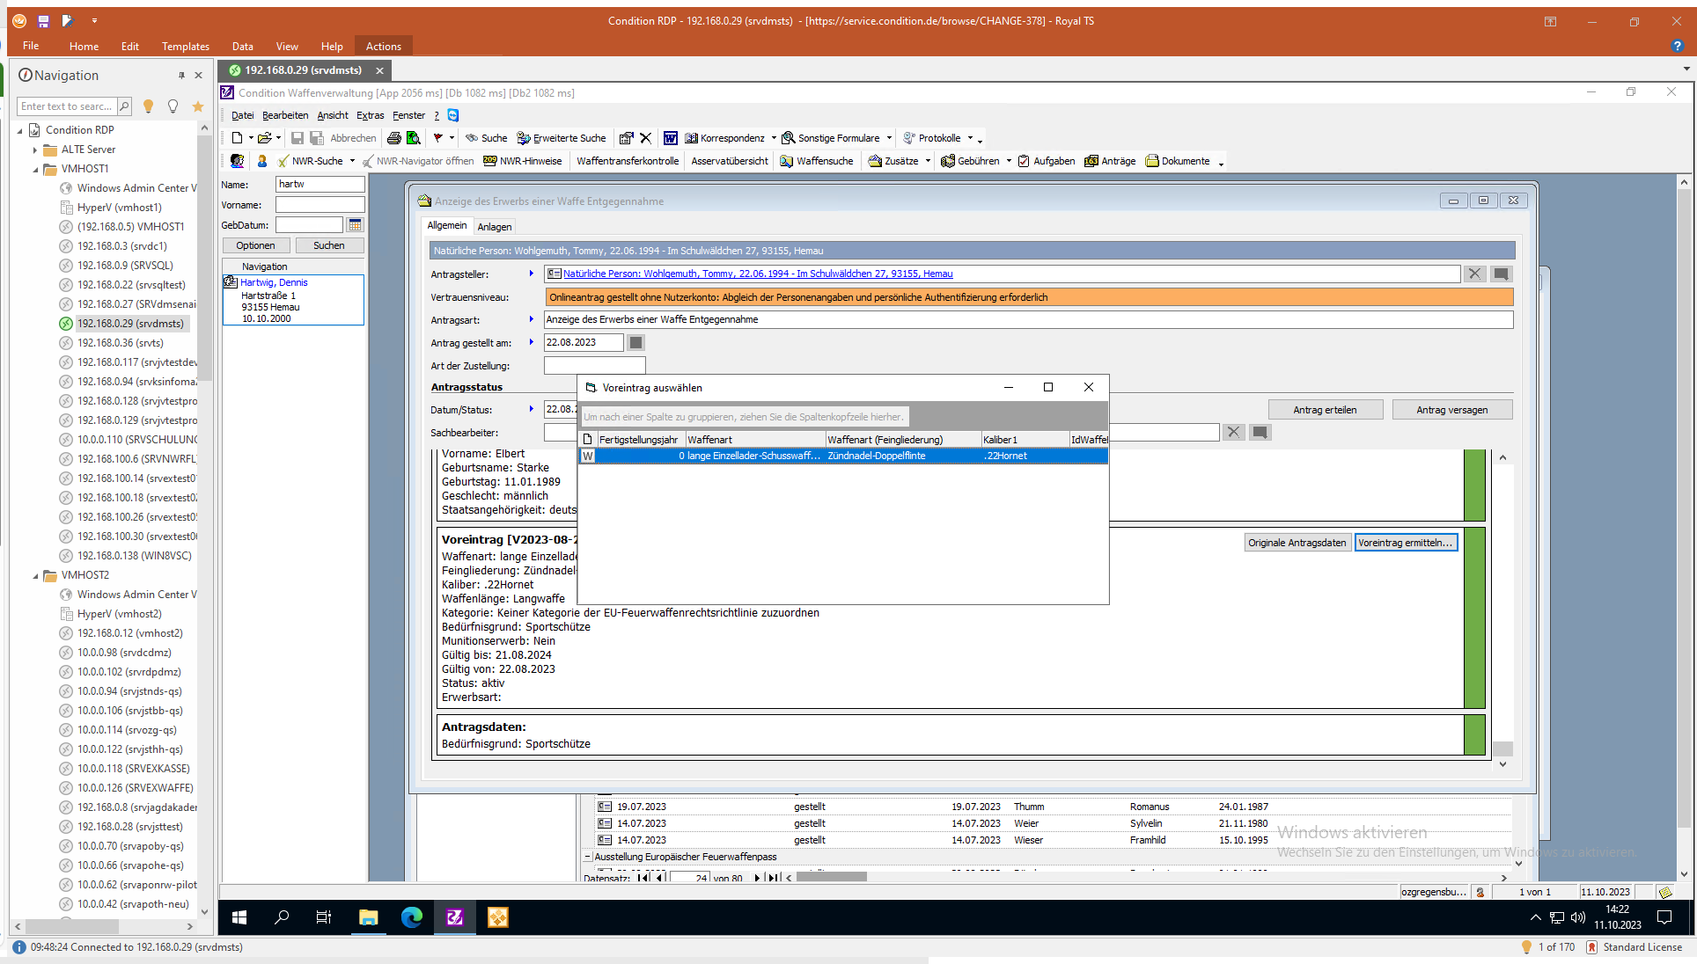Open the Gebühren dropdown arrow

1009,161
